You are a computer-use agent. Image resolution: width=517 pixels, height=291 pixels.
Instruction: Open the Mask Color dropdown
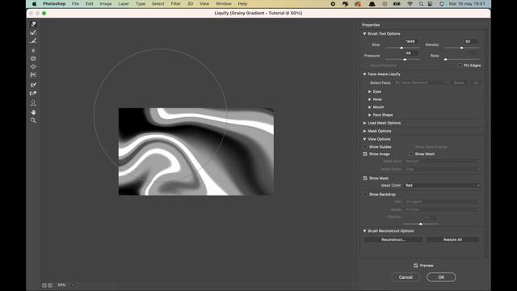click(x=442, y=185)
